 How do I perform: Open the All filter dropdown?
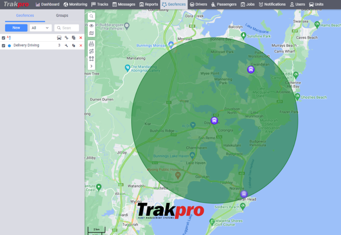(x=40, y=28)
